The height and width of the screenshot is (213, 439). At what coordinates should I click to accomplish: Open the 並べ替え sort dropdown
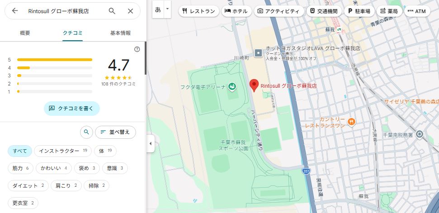115,132
